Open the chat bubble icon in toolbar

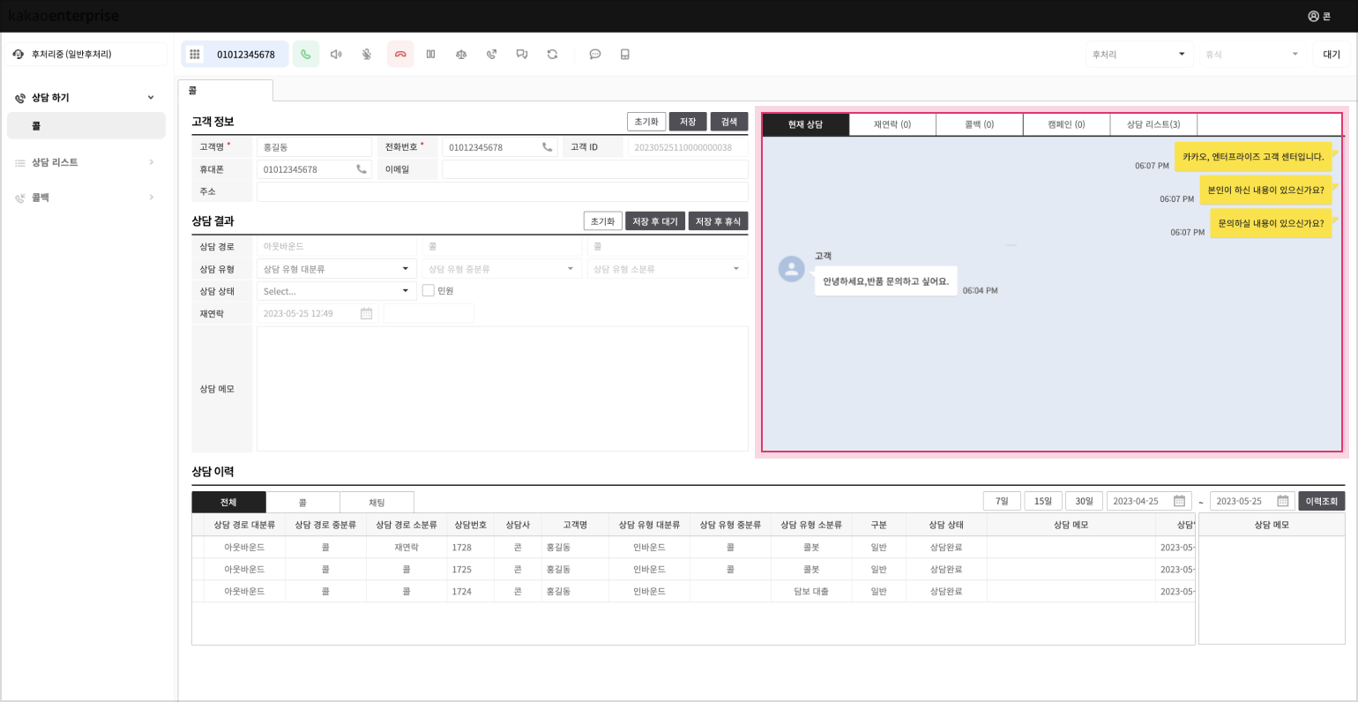tap(595, 55)
